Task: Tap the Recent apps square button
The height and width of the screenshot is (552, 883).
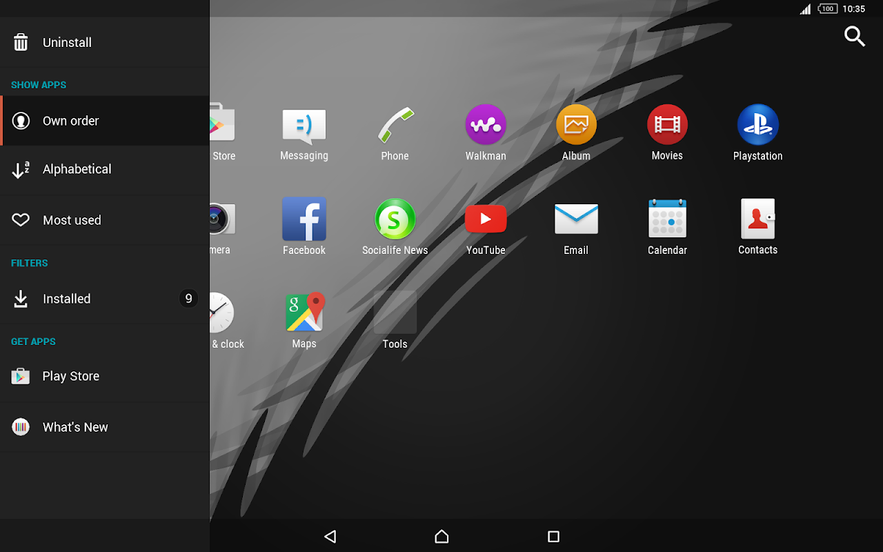Action: tap(553, 536)
